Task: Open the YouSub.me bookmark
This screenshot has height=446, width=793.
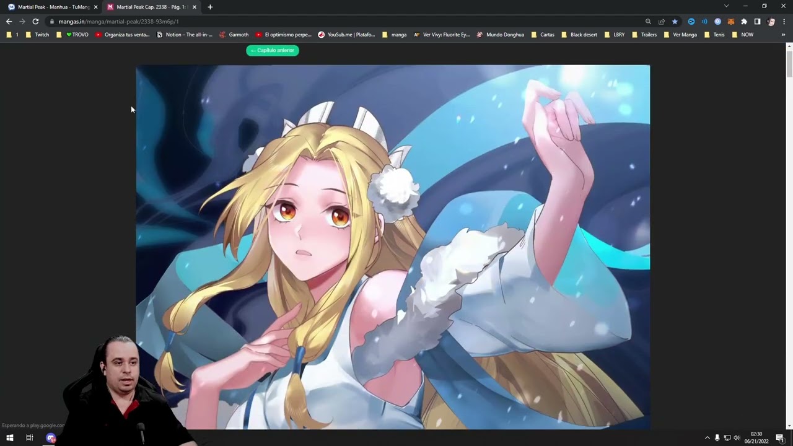Action: [346, 35]
